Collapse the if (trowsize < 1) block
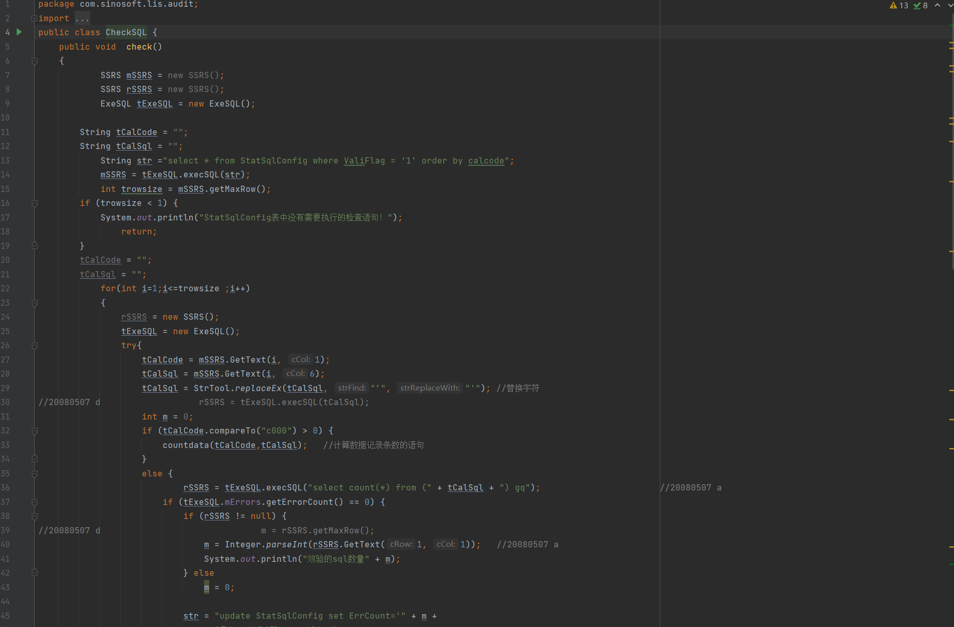The width and height of the screenshot is (954, 627). (35, 203)
